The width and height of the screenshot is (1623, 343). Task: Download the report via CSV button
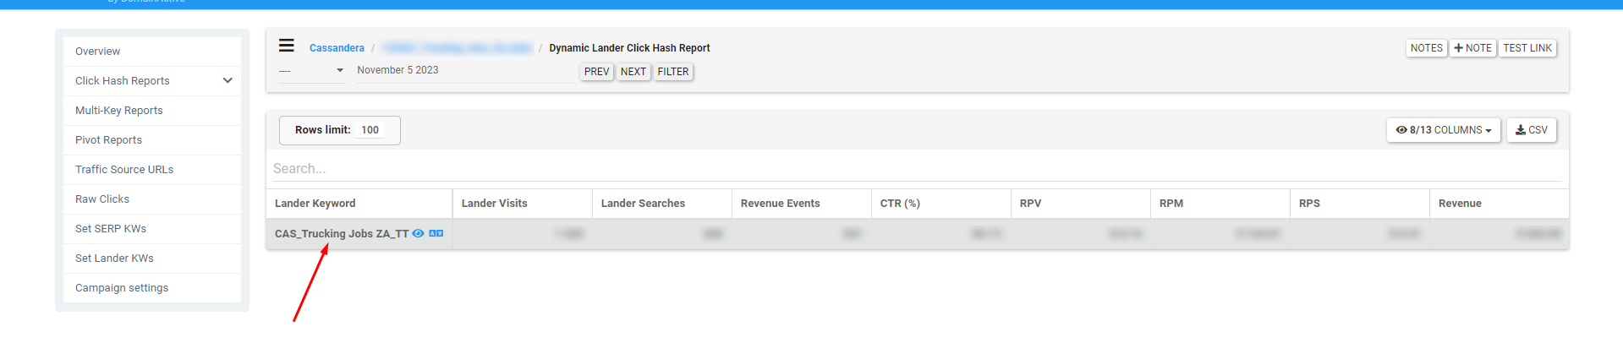click(x=1532, y=130)
